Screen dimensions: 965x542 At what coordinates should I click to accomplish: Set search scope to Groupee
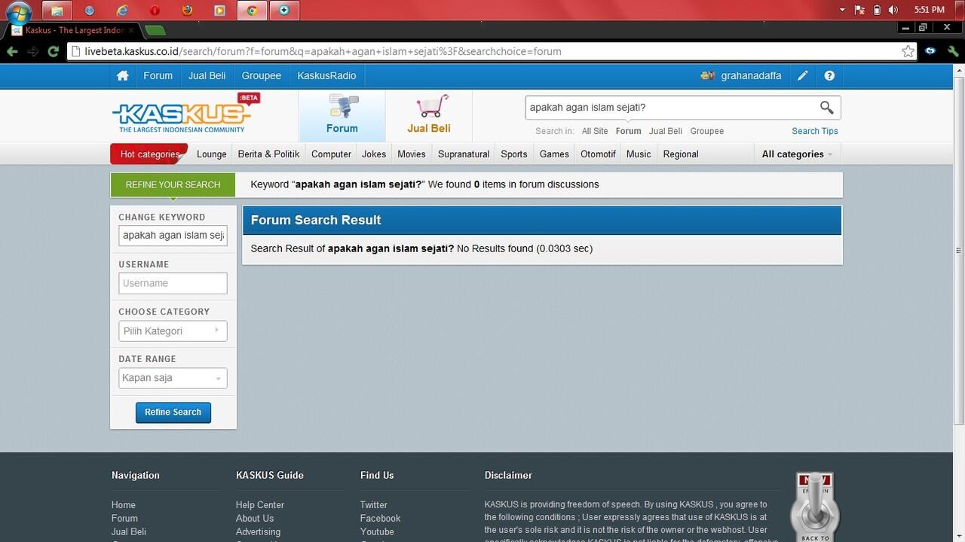pos(707,131)
